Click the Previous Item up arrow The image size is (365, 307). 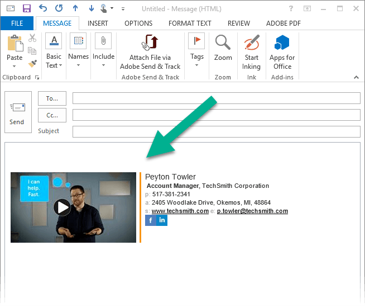75,8
